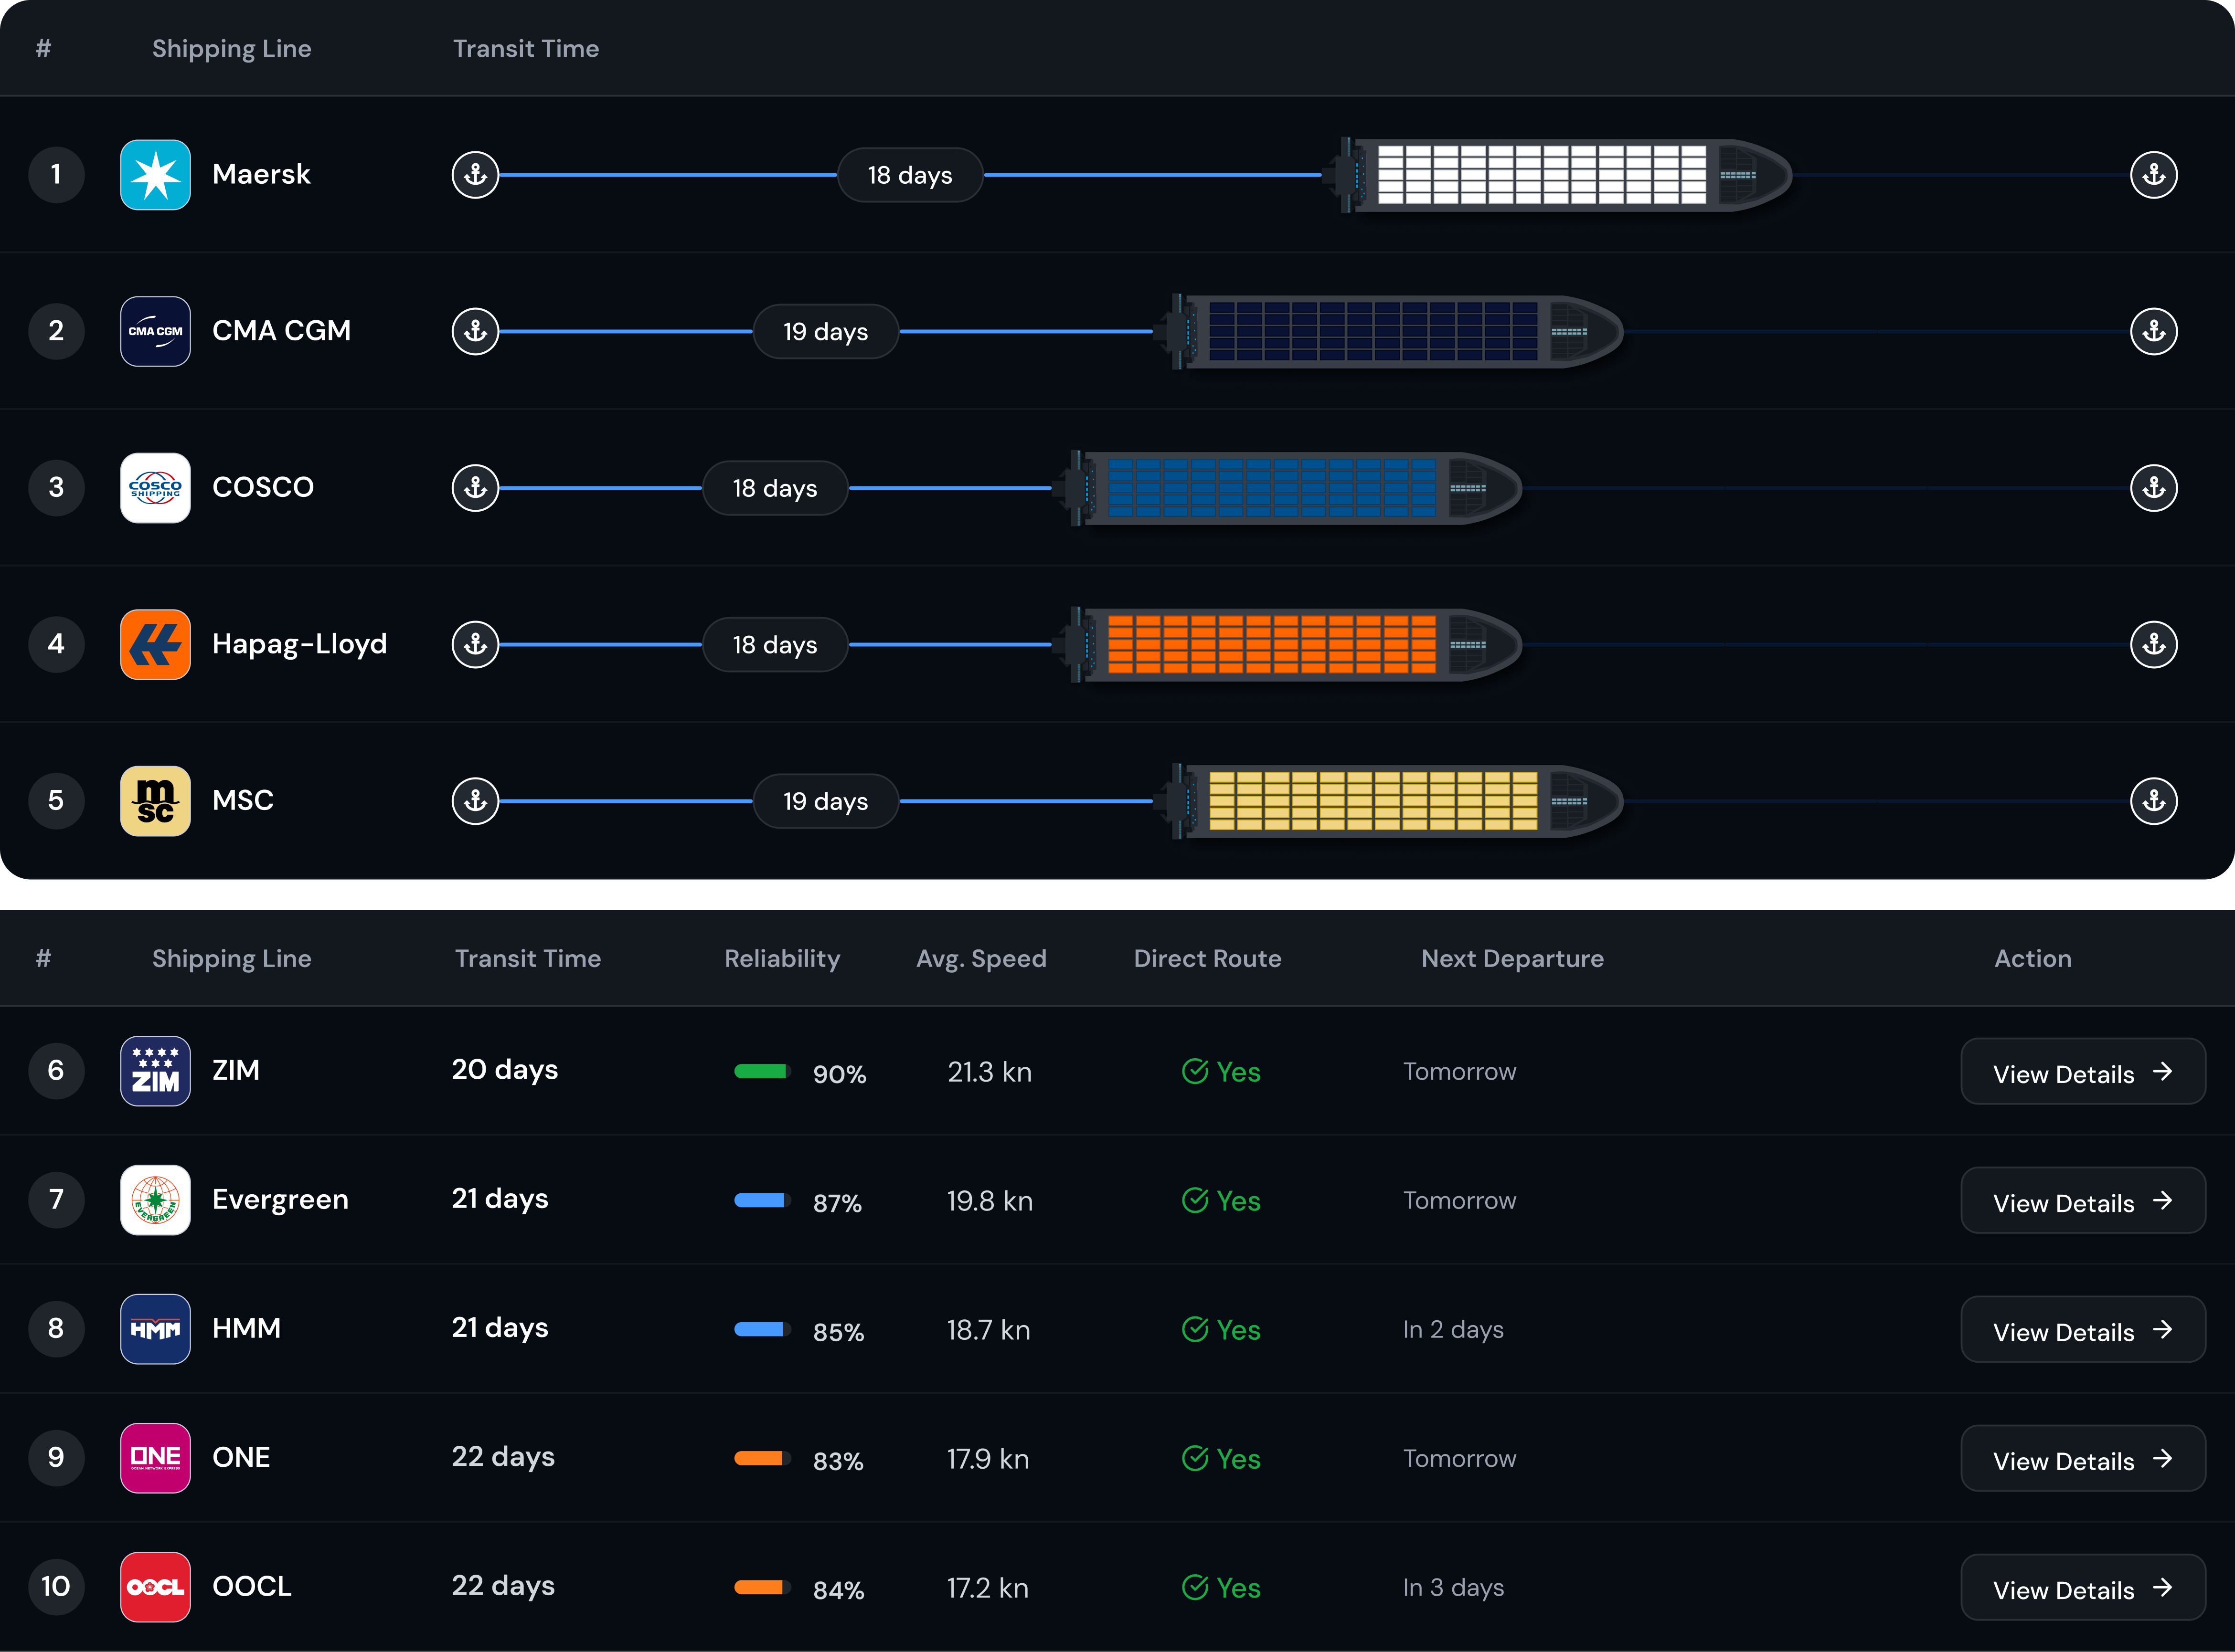Click the OOCL logo

[x=155, y=1587]
